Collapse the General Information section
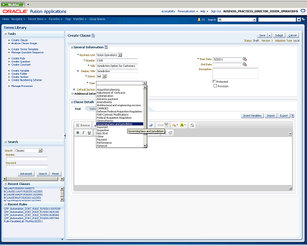The width and height of the screenshot is (307, 246). [72, 47]
